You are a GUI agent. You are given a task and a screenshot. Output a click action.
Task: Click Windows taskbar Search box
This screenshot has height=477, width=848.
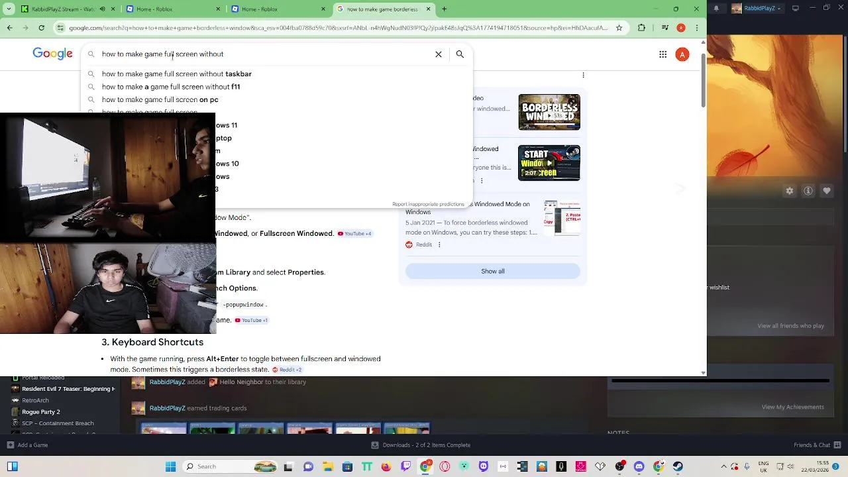(x=230, y=466)
